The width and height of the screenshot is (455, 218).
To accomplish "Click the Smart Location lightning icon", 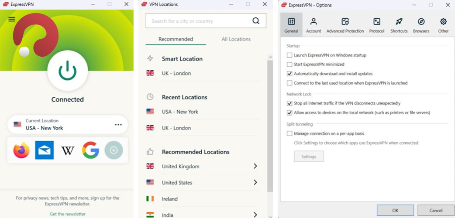I will [x=150, y=58].
